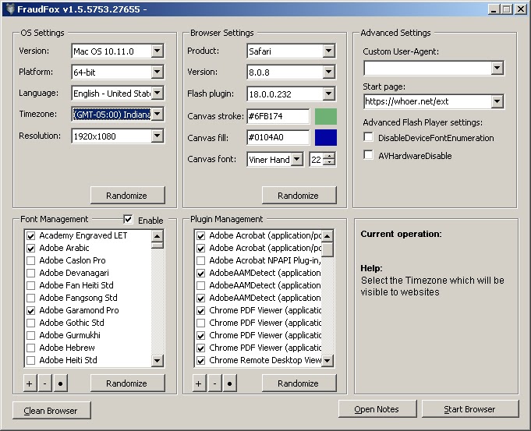Close the FraudFox window

(x=521, y=9)
